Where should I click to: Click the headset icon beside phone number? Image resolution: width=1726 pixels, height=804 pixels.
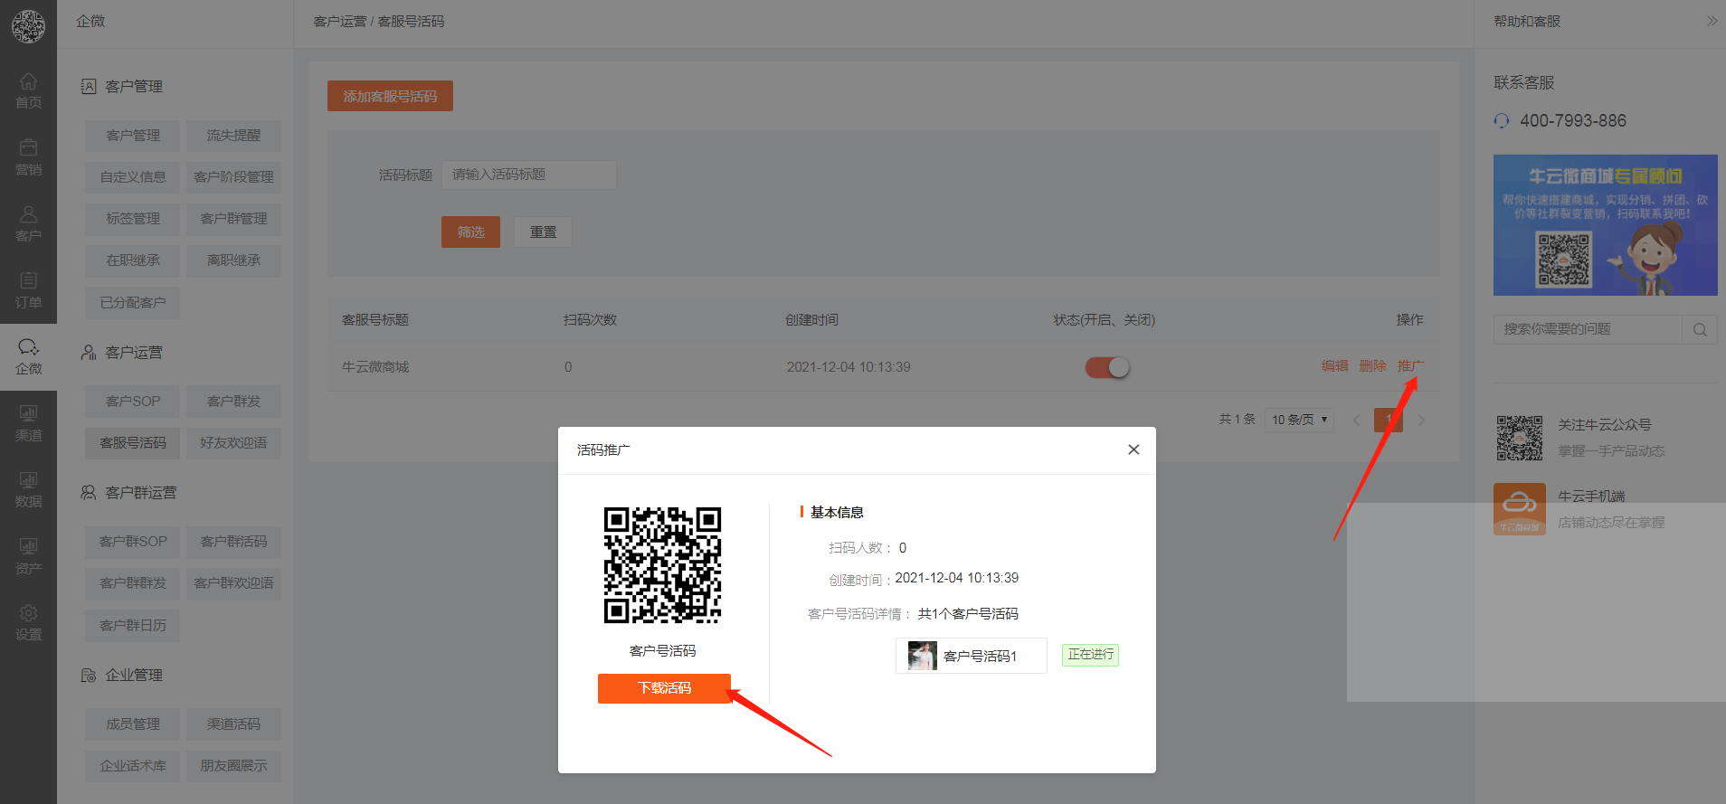click(1502, 120)
